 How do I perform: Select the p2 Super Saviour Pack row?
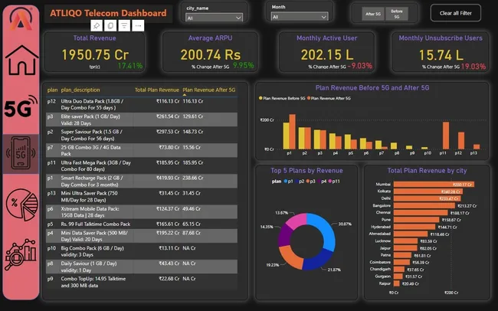tap(142, 135)
